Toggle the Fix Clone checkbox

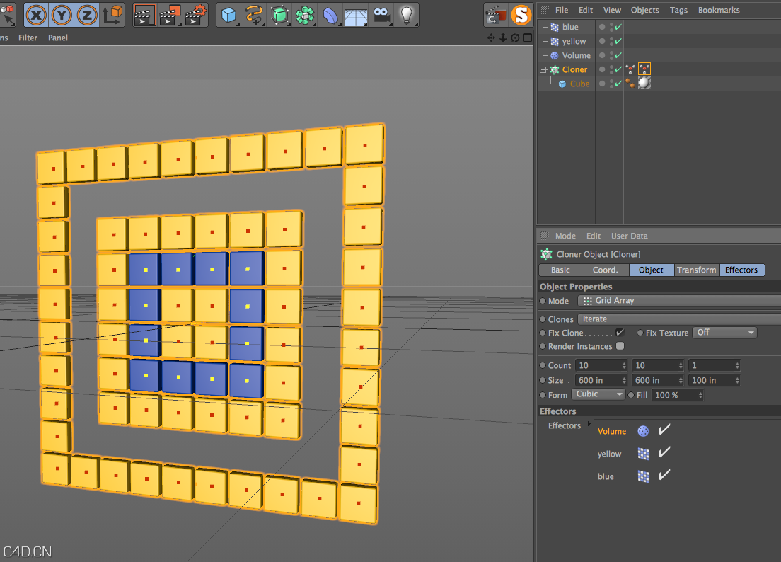620,333
